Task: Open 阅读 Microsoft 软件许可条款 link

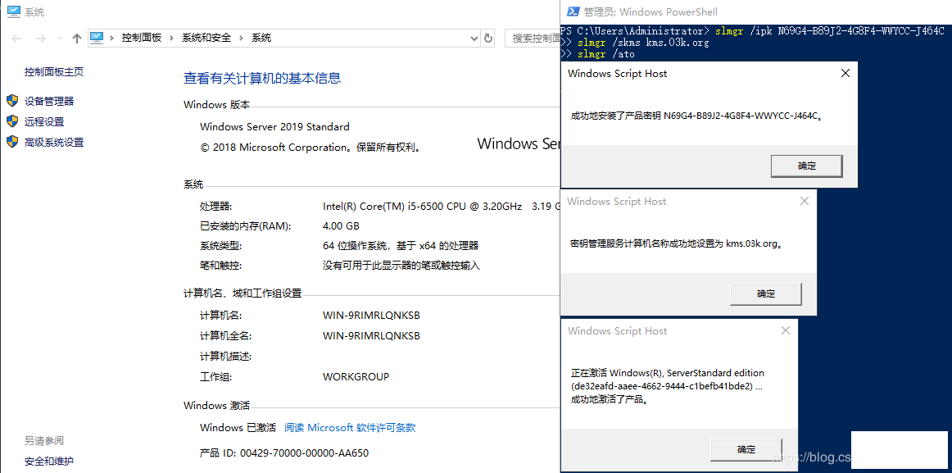Action: (x=351, y=427)
